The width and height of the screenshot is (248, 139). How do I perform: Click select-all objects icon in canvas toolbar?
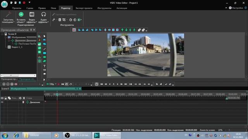74,30
